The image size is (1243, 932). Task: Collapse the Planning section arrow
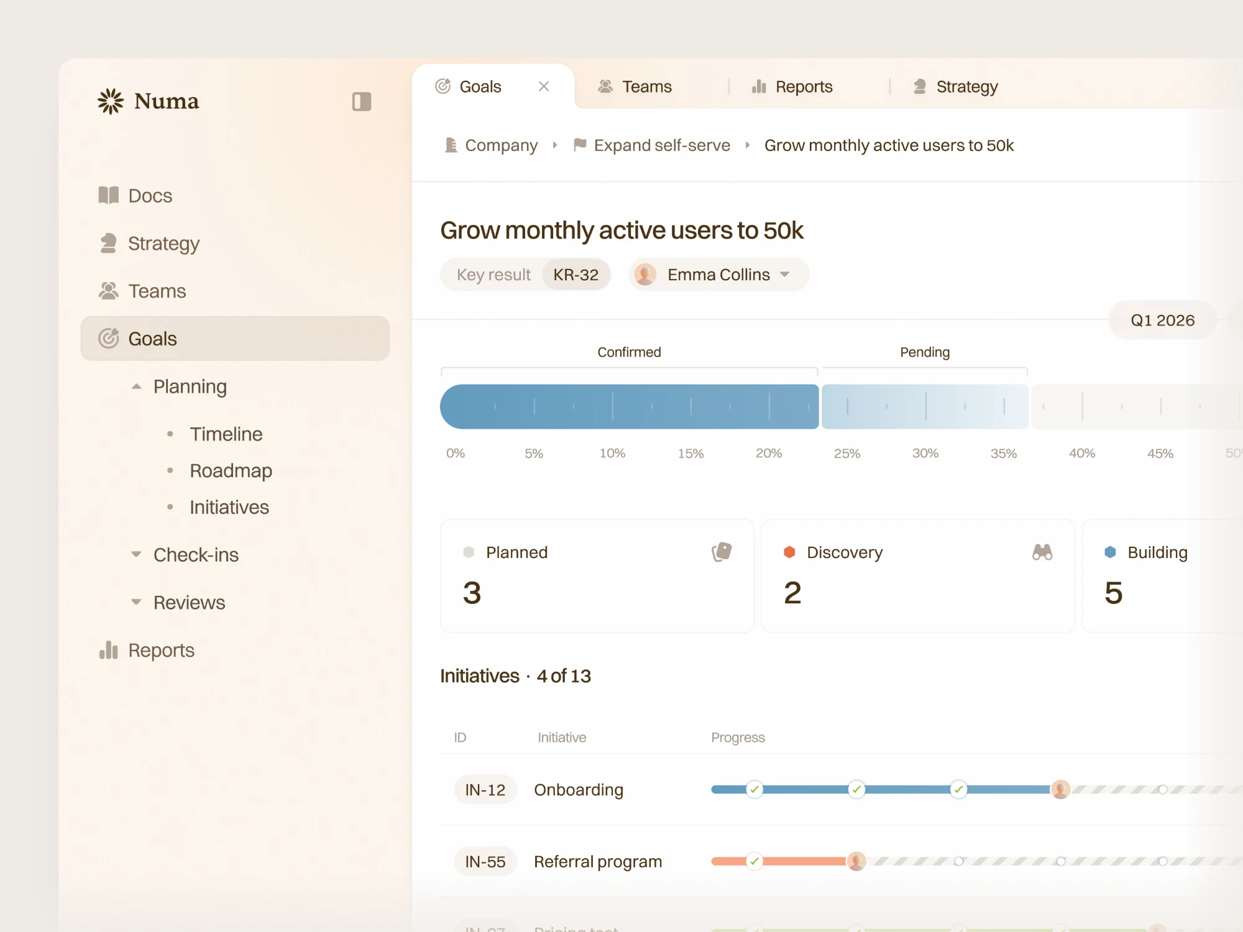pos(136,386)
